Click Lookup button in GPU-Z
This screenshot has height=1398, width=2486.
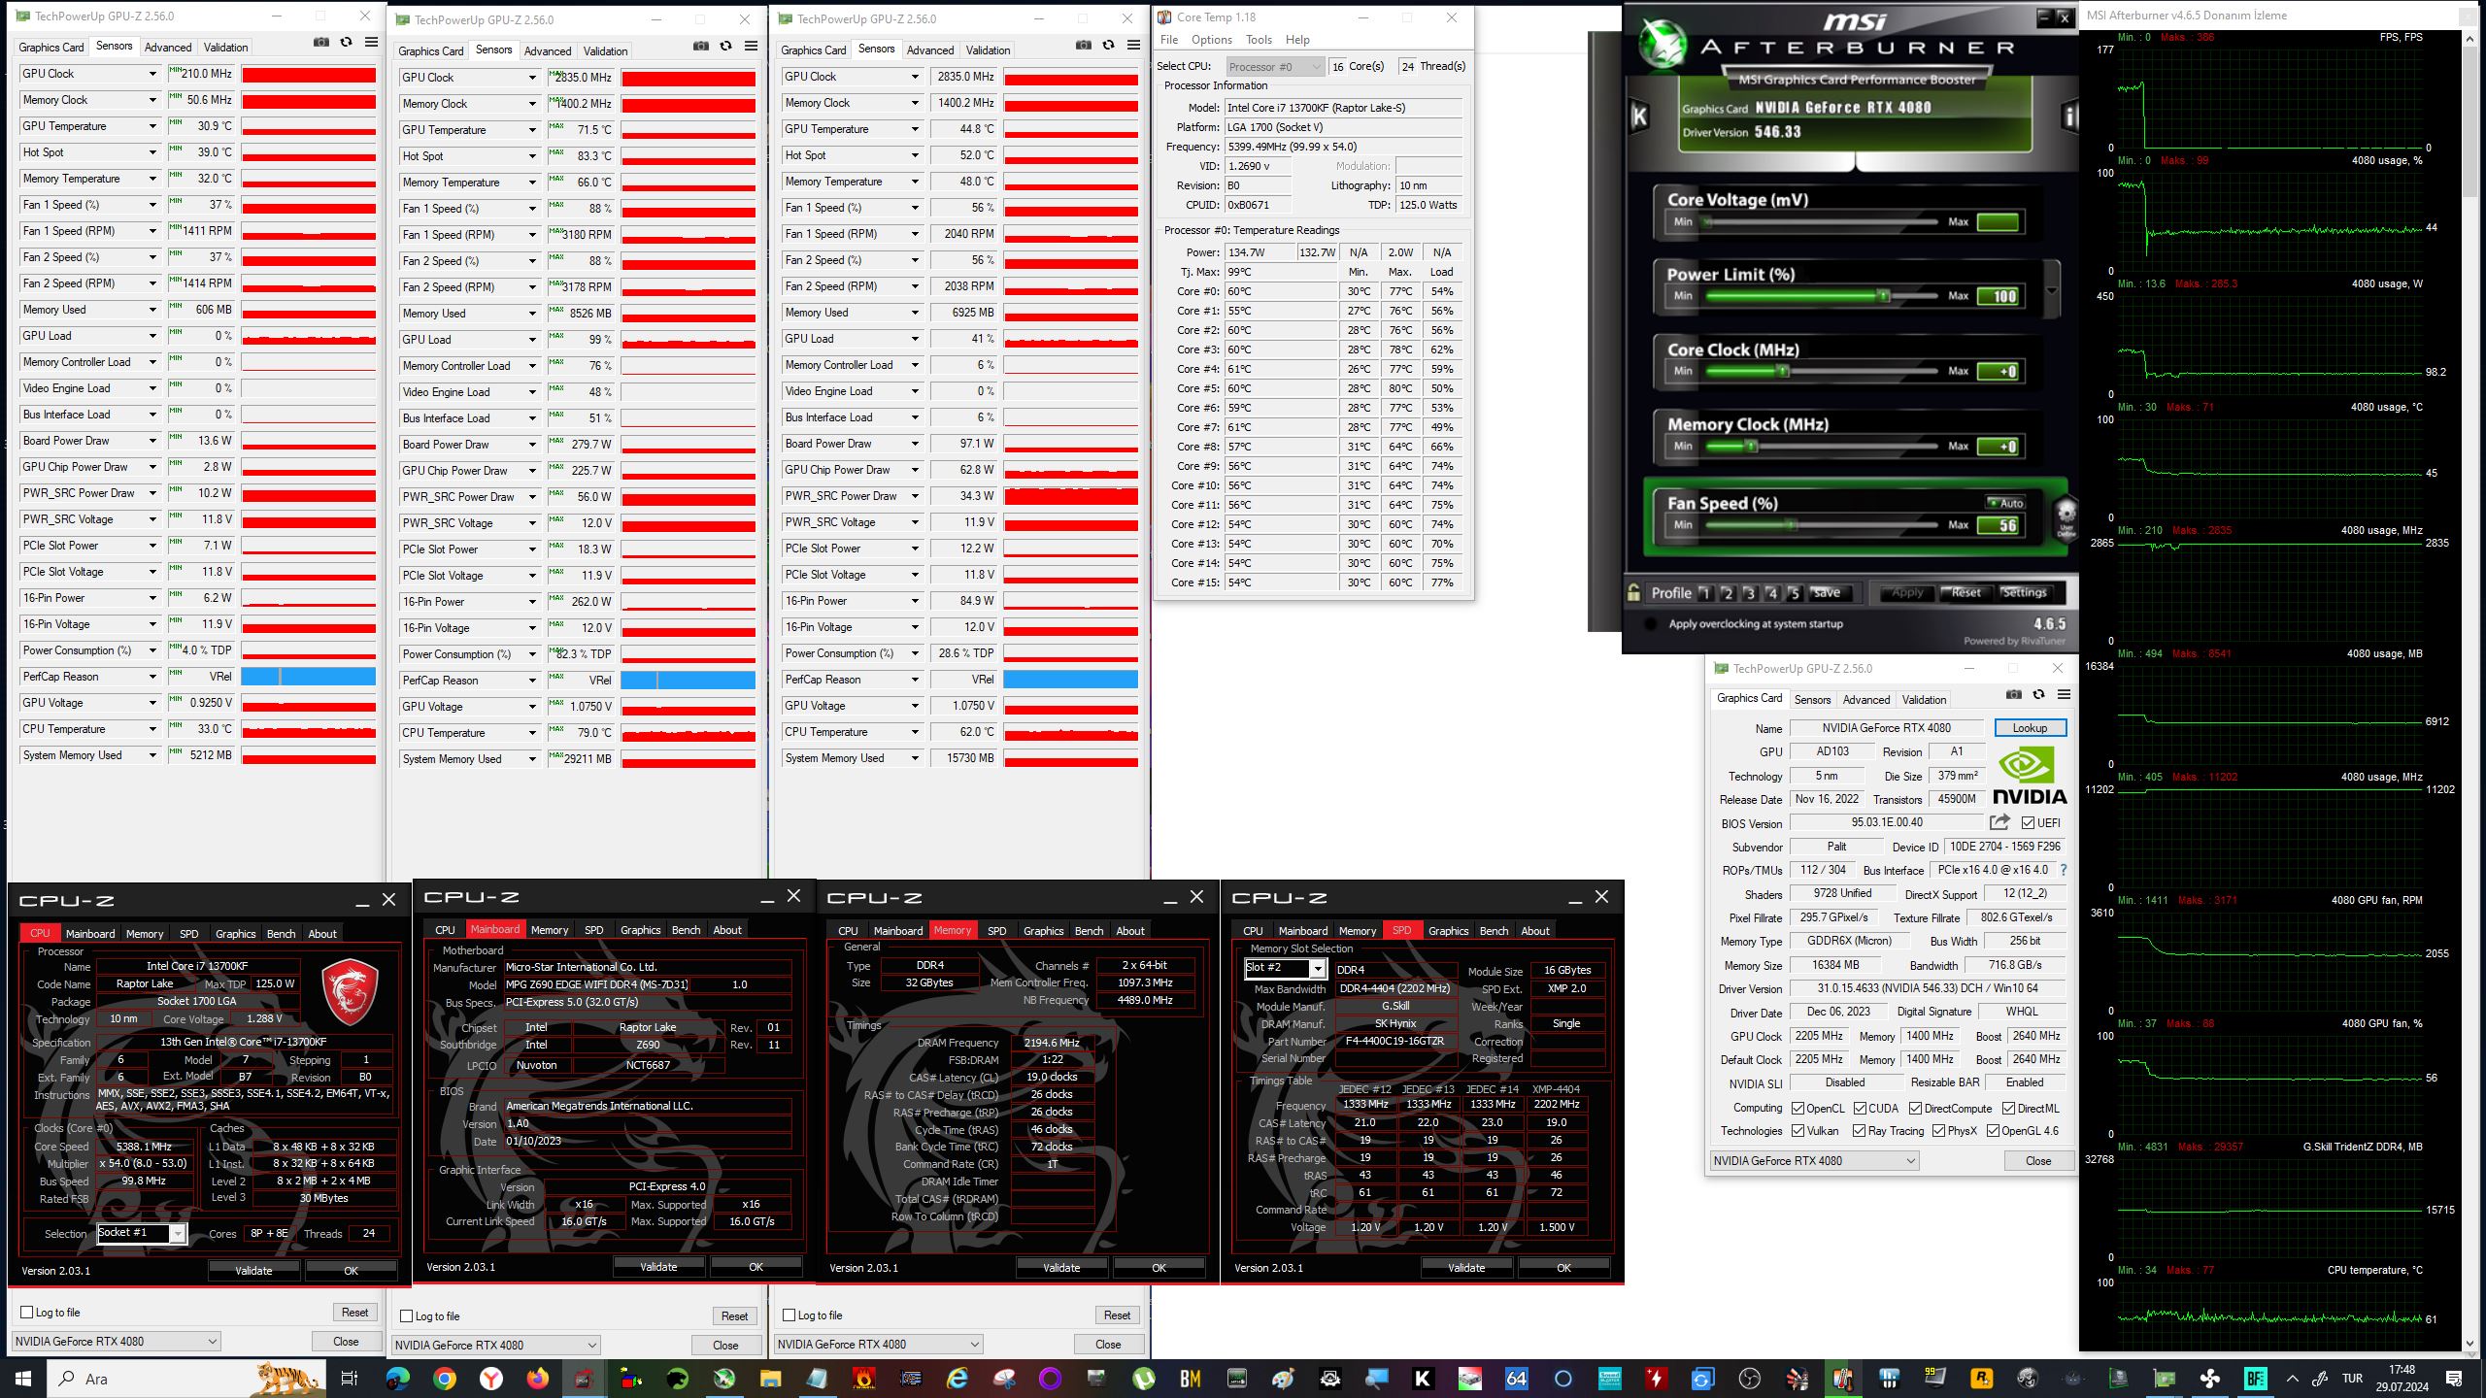2030,728
